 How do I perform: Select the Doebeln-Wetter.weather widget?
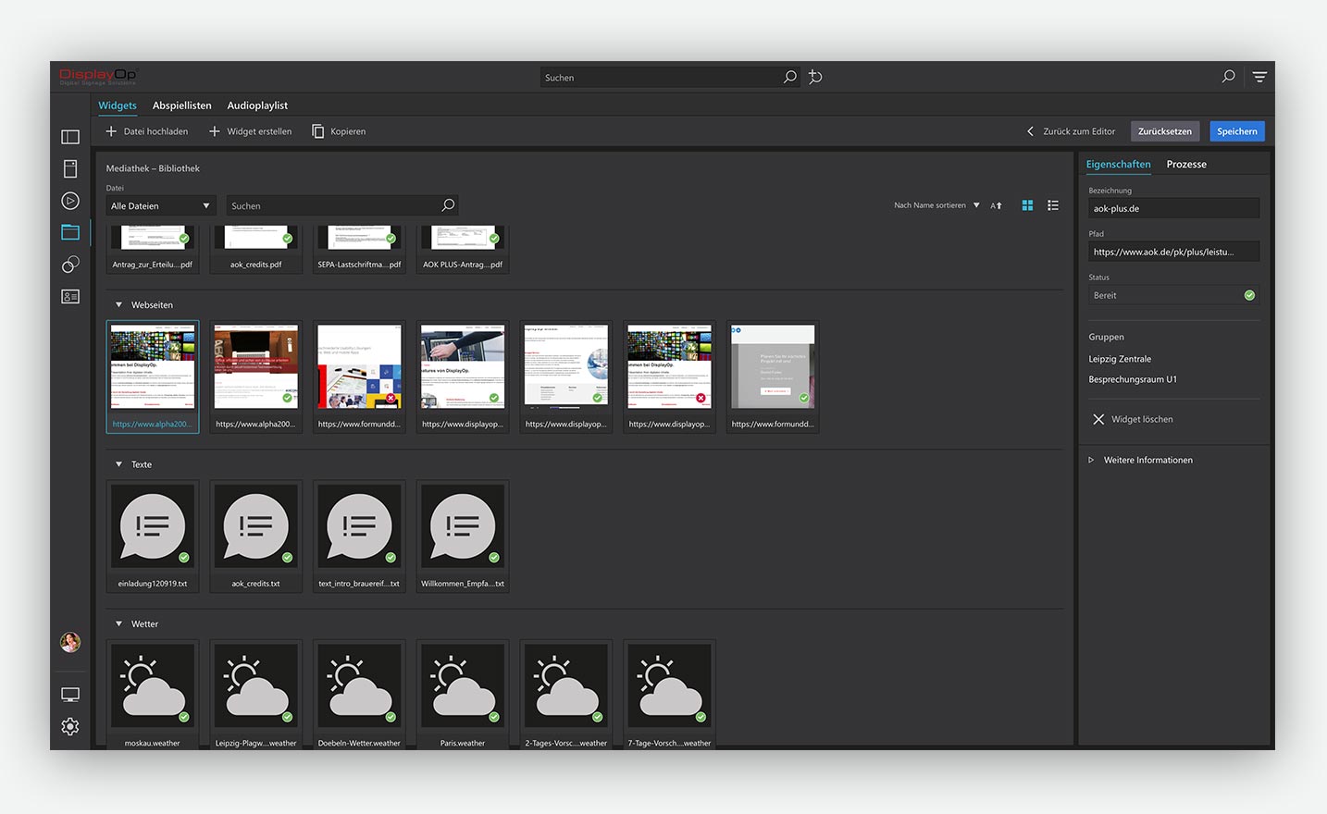359,694
